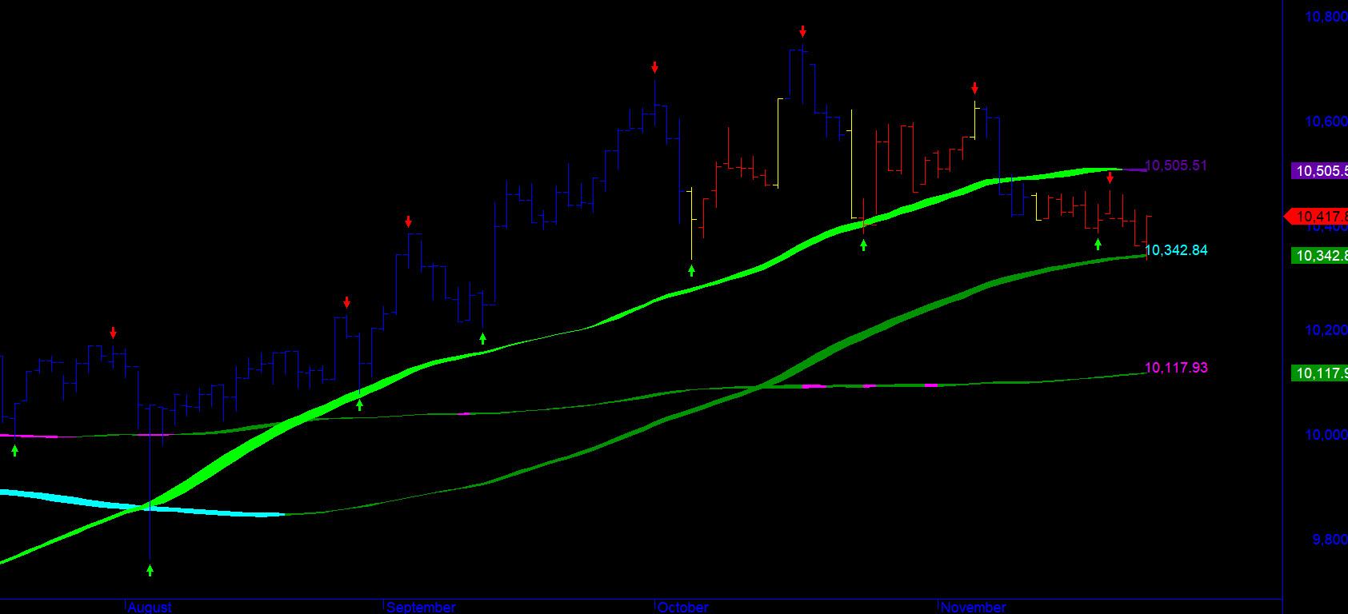Click the October label on the time axis
This screenshot has height=614, width=1348.
click(x=683, y=608)
